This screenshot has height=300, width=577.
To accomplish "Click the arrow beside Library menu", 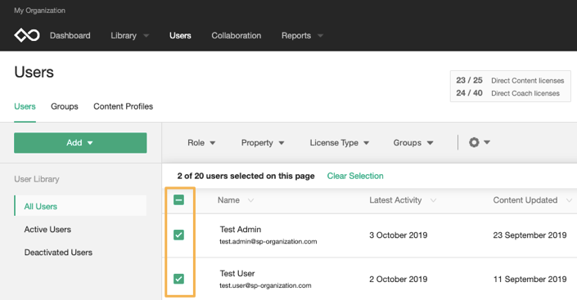I will 146,36.
